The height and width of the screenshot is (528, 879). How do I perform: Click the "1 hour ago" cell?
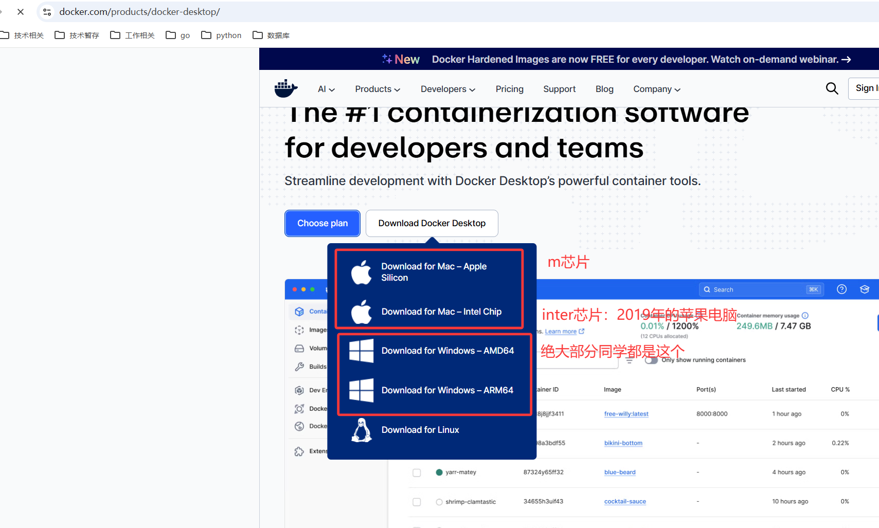[x=786, y=414]
